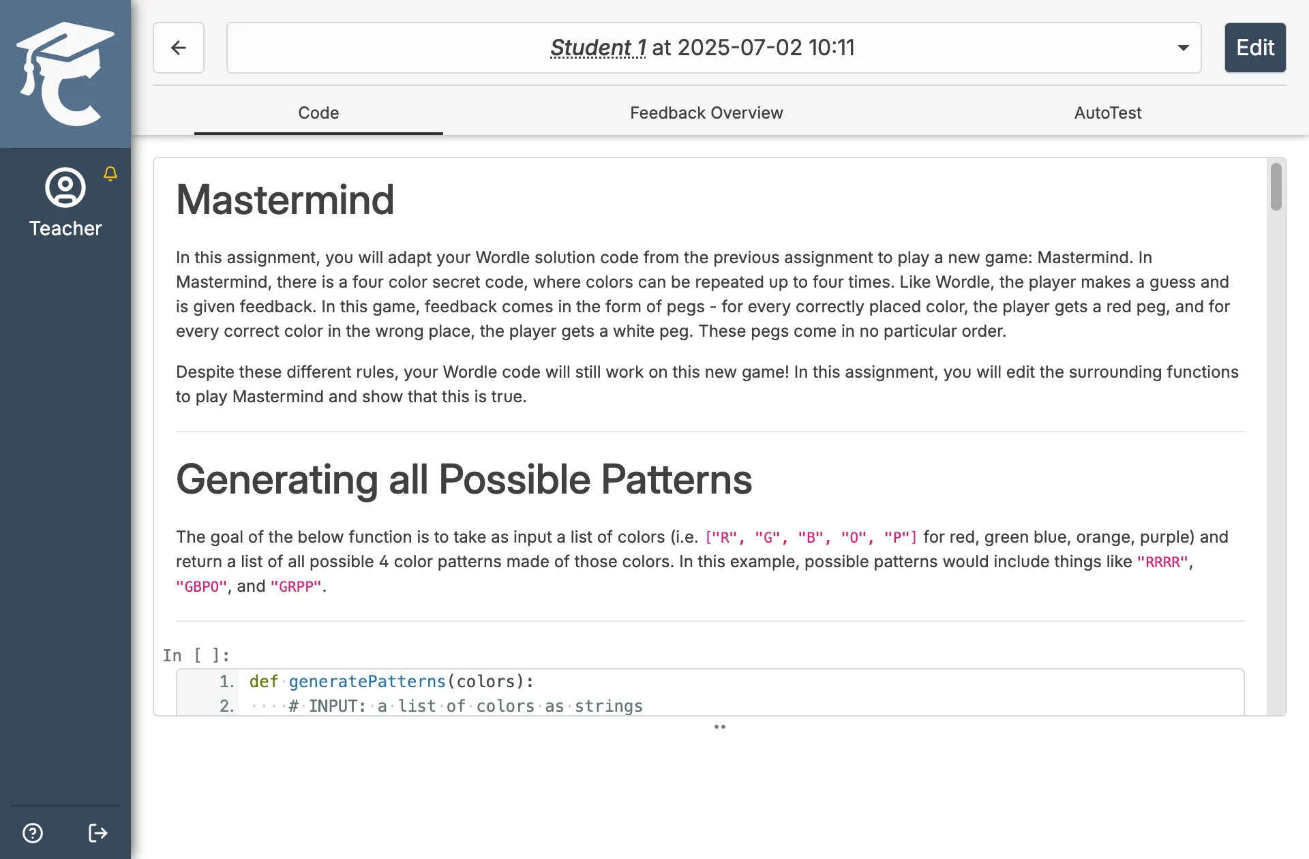Image resolution: width=1309 pixels, height=859 pixels.
Task: Click code line 2 INPUT comment
Action: [x=466, y=706]
